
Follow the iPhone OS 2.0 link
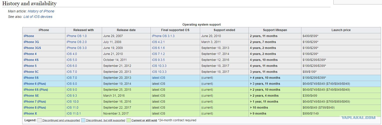pyautogui.click(x=77, y=42)
